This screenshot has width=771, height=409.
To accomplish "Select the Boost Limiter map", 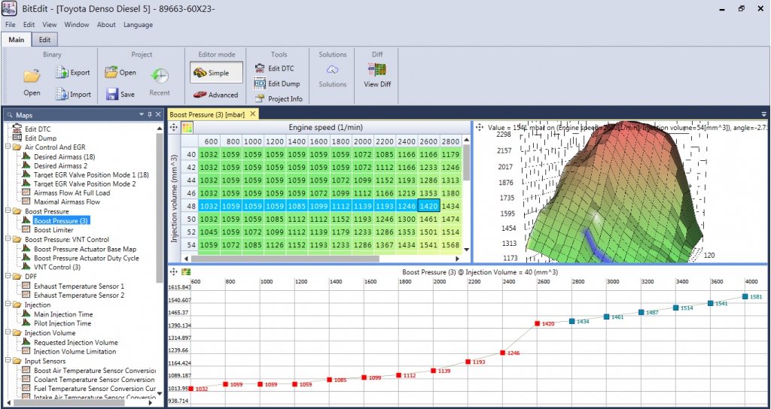I will click(53, 230).
